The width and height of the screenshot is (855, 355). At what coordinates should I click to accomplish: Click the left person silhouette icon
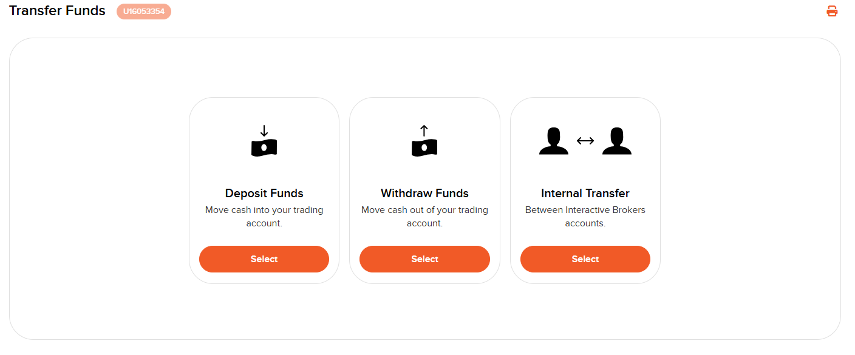coord(554,141)
